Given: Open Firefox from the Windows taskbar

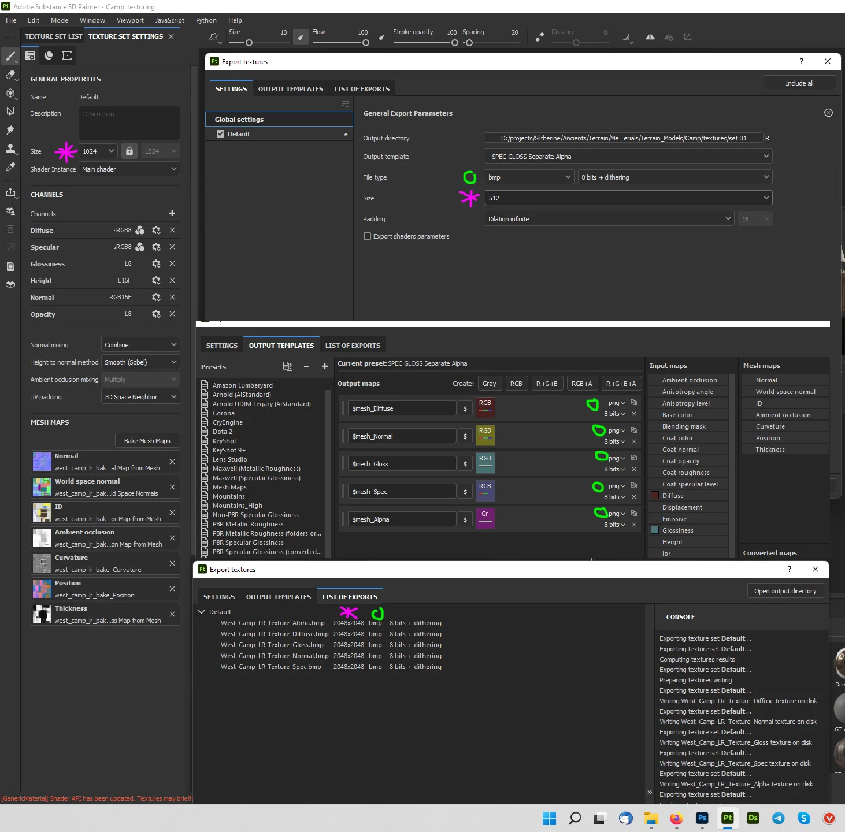Looking at the screenshot, I should pos(676,818).
